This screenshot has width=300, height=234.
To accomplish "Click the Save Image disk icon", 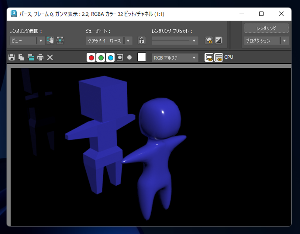I will (12, 57).
